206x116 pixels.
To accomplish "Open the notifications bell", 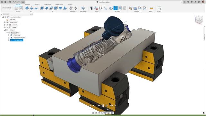I will 195,2.
